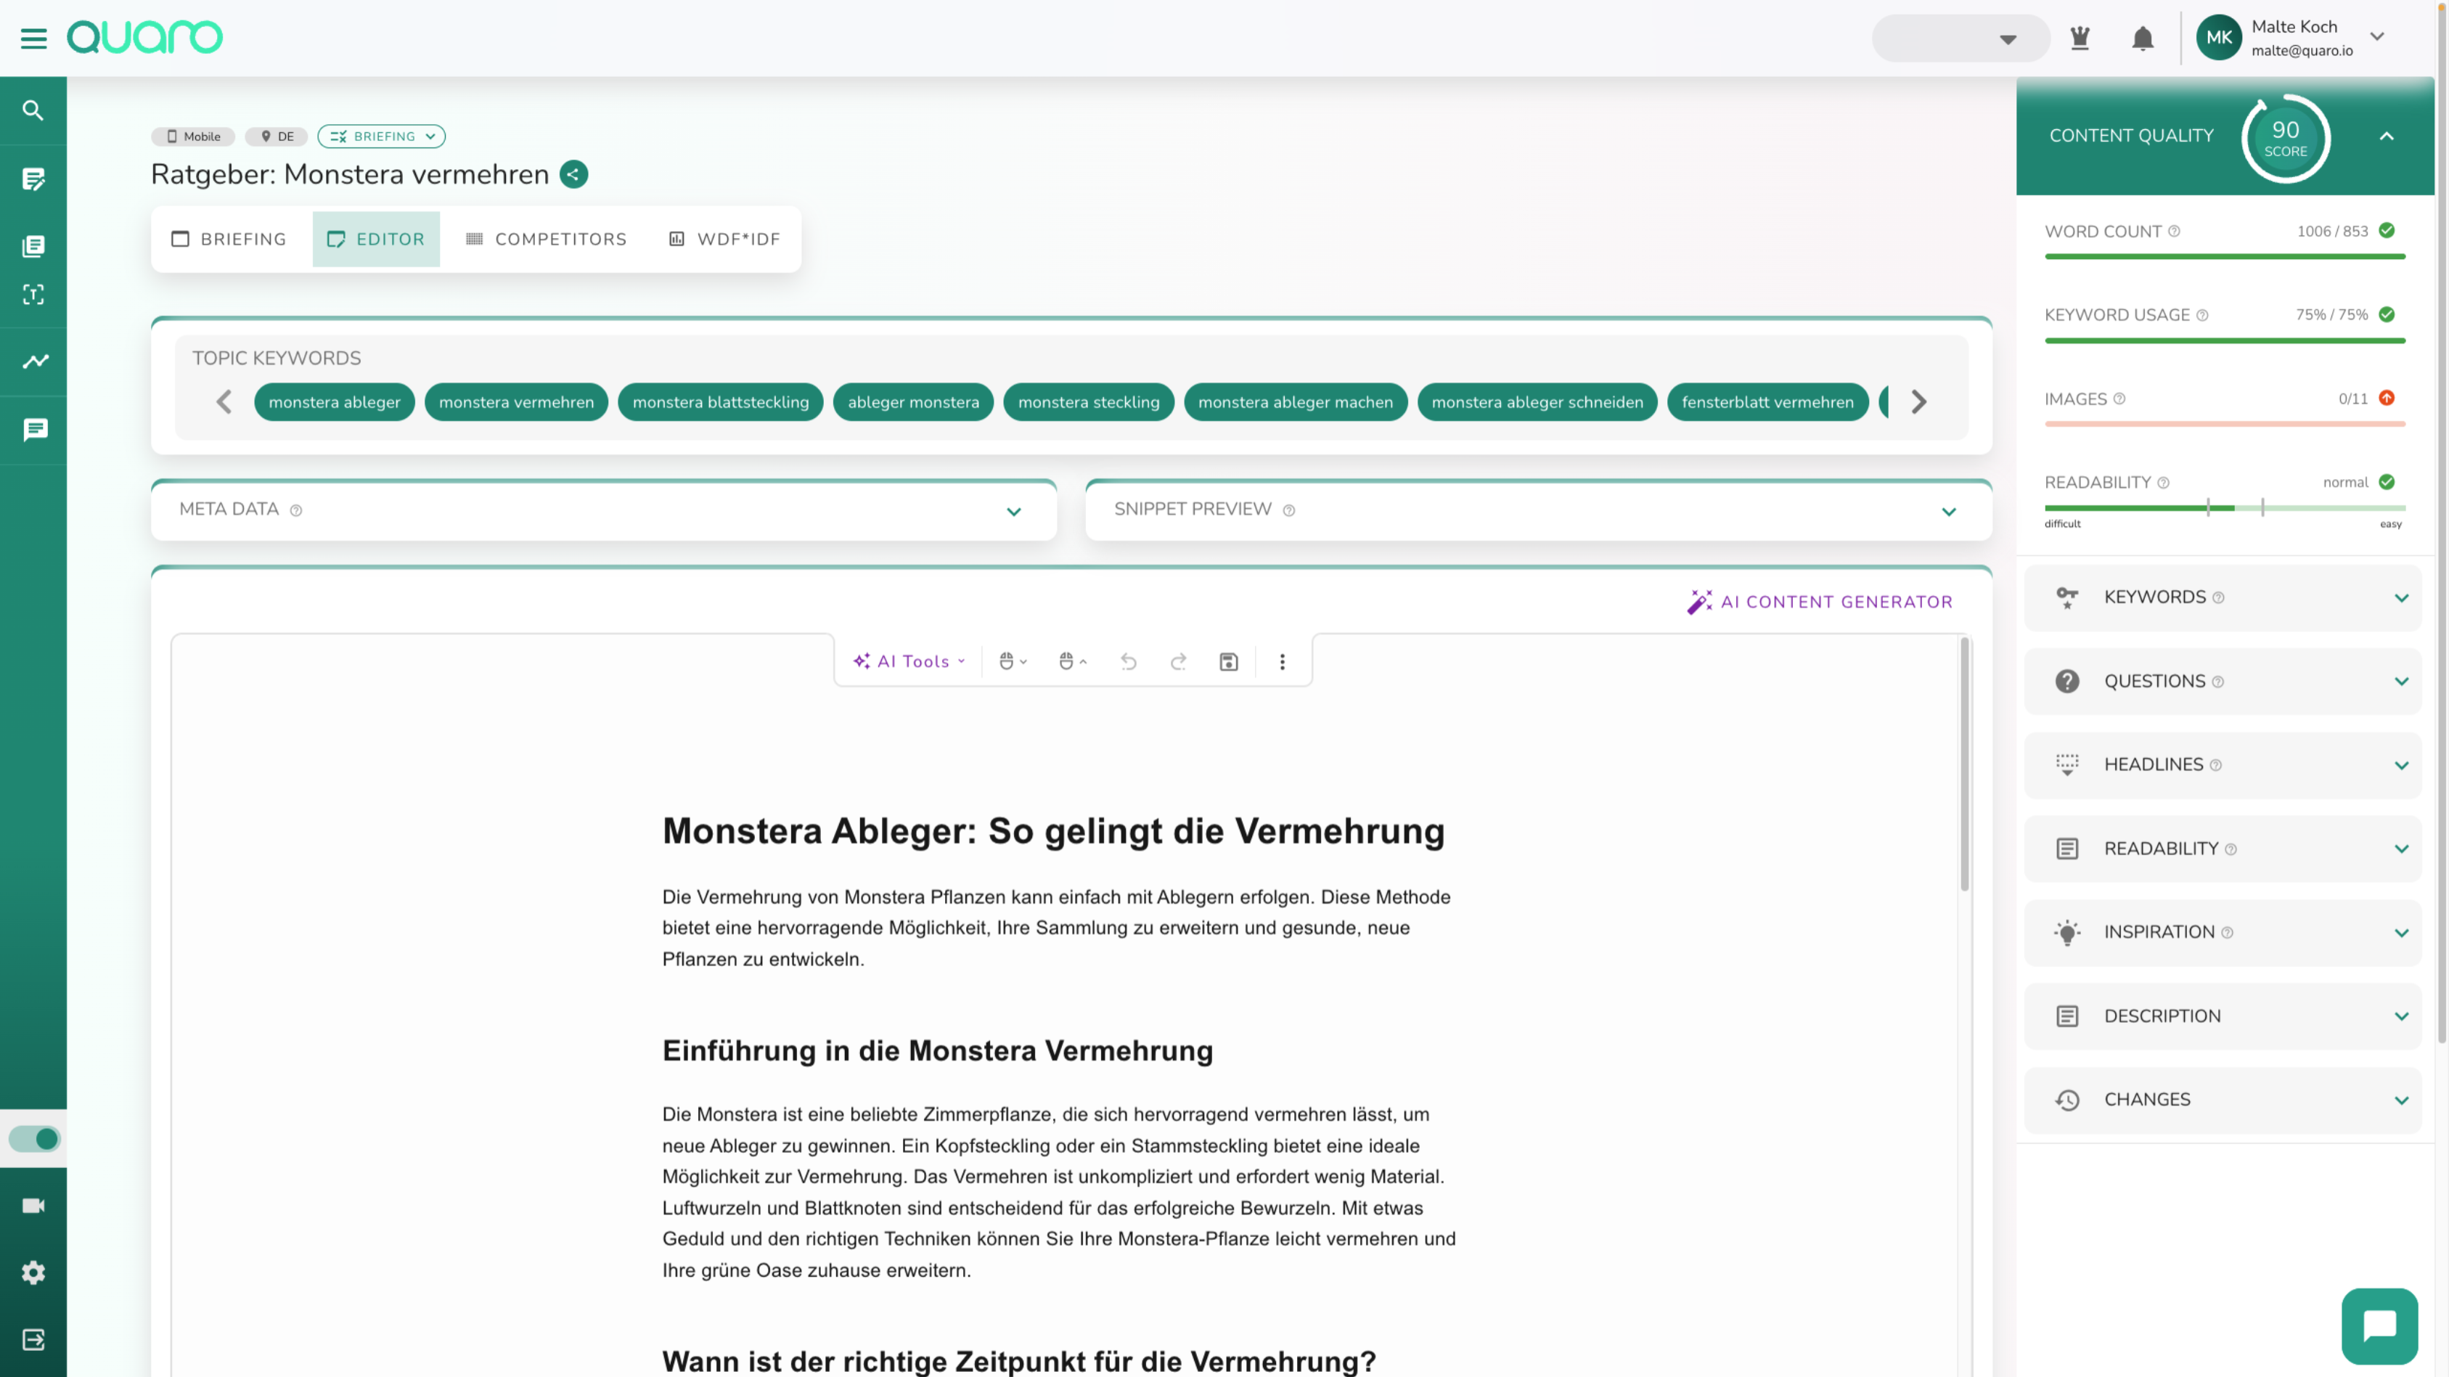
Task: Select the 'monstera steckling' keyword chip
Action: click(x=1089, y=402)
